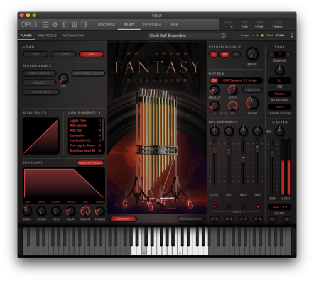Screen dimensions: 314x281
Task: Click the Envelope Sustain knob
Action: [85, 211]
